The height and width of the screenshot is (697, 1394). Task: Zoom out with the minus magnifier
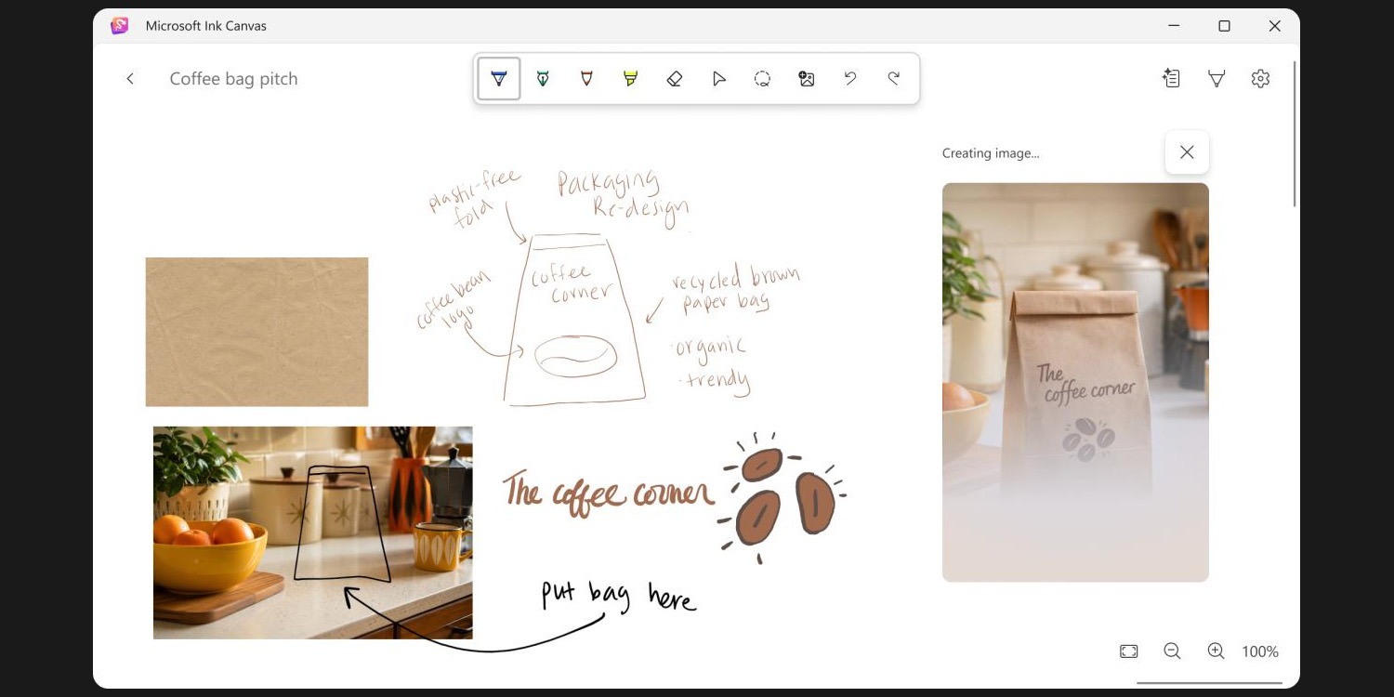click(x=1172, y=651)
